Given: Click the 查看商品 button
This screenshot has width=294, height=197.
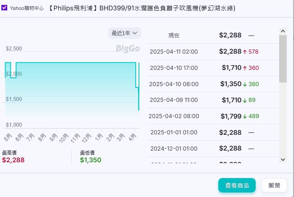Looking at the screenshot, I should (237, 185).
